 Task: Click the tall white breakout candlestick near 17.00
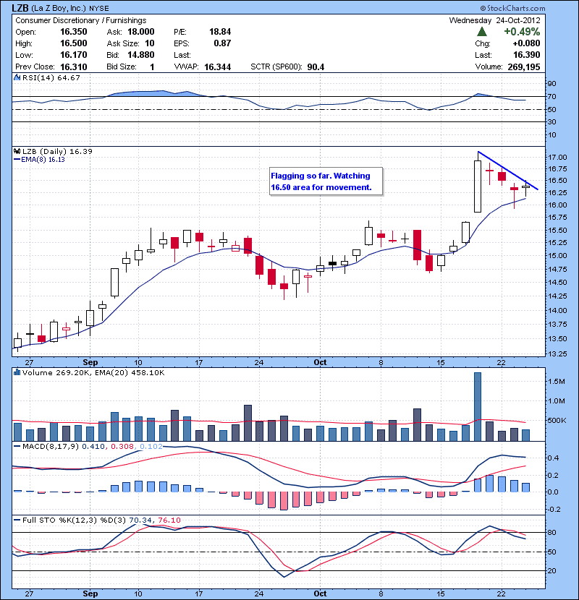(x=478, y=187)
